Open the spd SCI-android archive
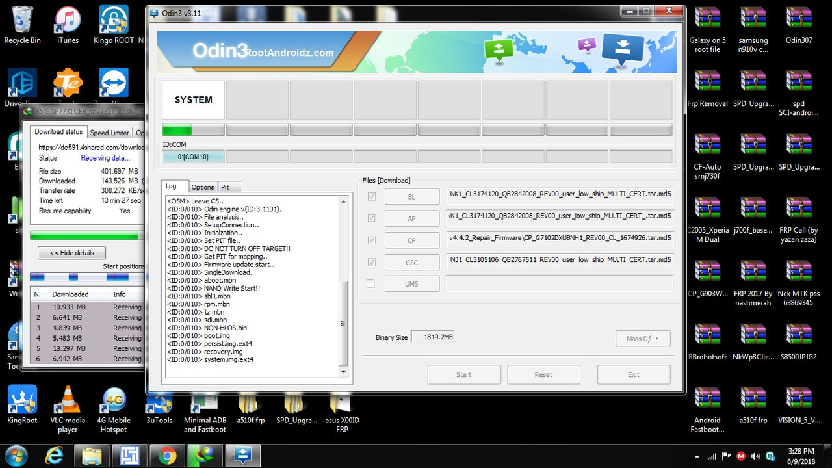Screen dimensions: 832x468 pos(799,93)
